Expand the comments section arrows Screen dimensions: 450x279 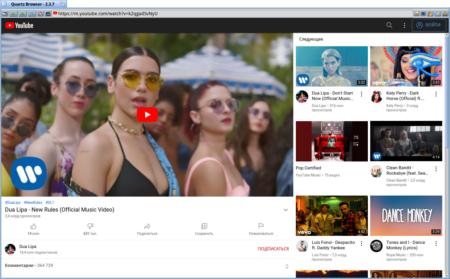[287, 266]
